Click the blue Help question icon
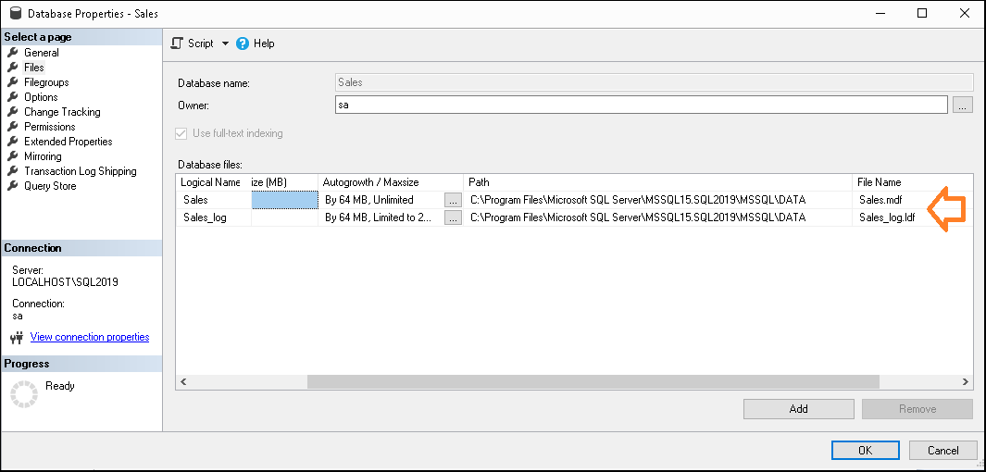The image size is (986, 472). point(242,43)
